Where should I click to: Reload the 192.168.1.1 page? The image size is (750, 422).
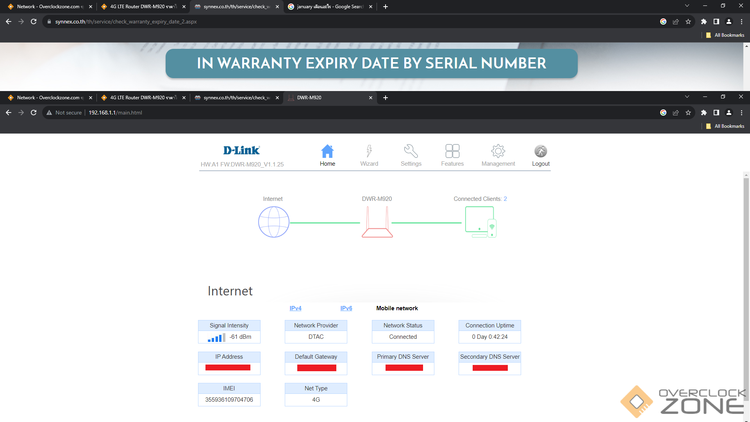(34, 113)
